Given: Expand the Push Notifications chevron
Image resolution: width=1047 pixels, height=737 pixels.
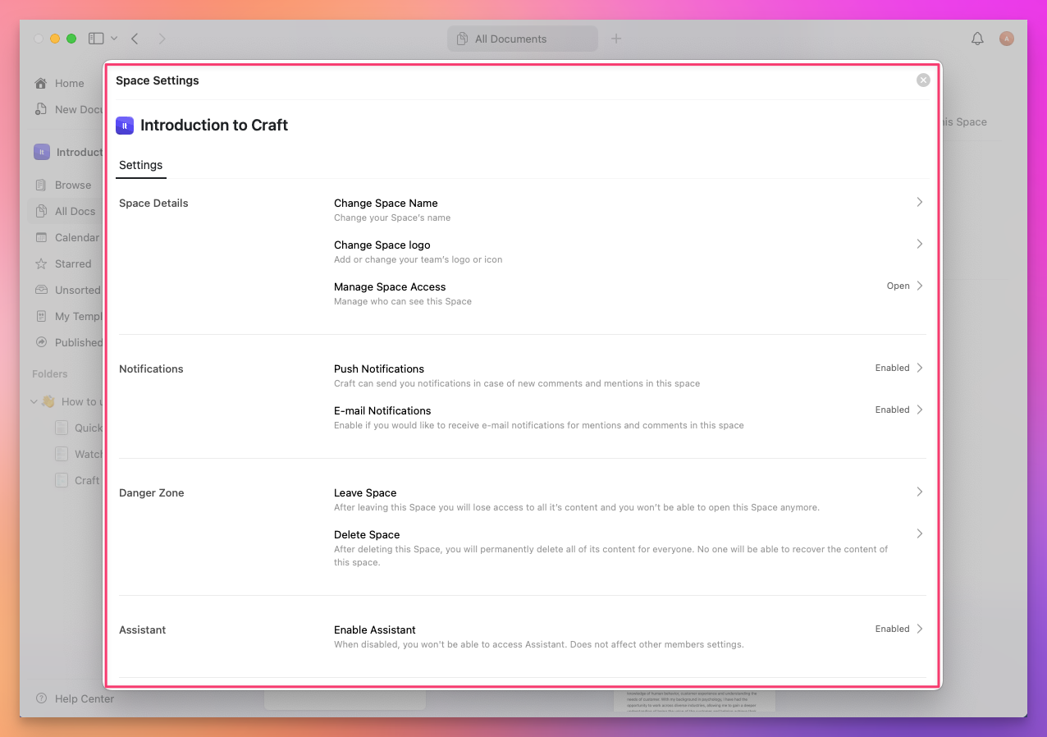Looking at the screenshot, I should (x=920, y=368).
